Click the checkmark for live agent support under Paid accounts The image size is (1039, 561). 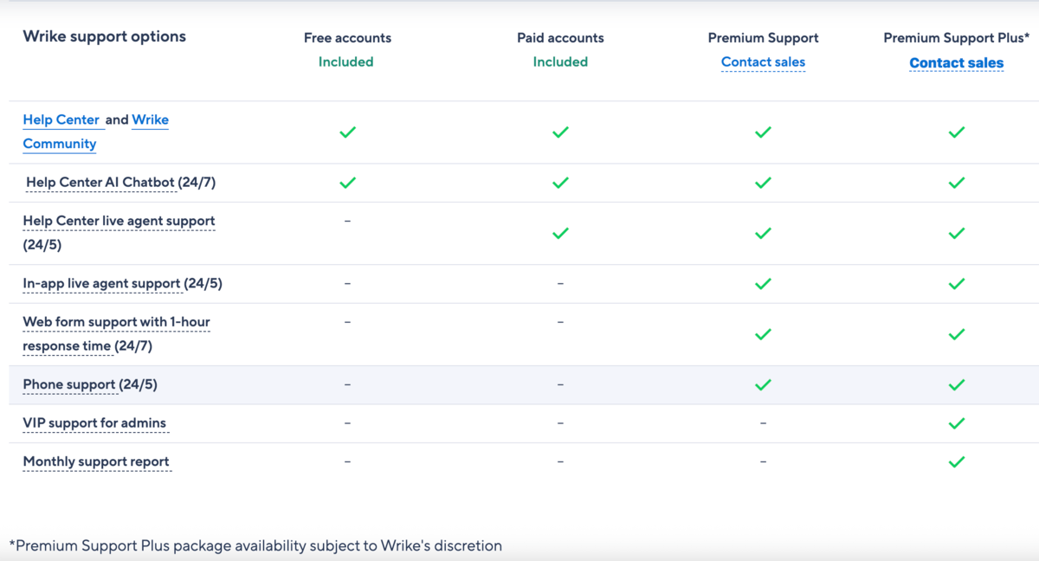coord(560,232)
